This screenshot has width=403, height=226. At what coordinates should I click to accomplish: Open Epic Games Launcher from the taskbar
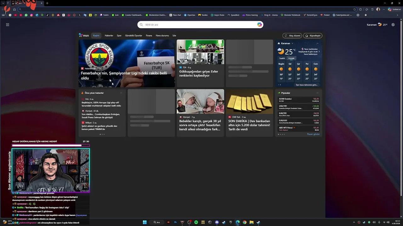(x=231, y=222)
